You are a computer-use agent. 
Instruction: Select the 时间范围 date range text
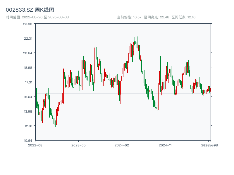coord(37,17)
